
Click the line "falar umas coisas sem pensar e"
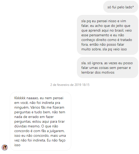coord(106,68)
